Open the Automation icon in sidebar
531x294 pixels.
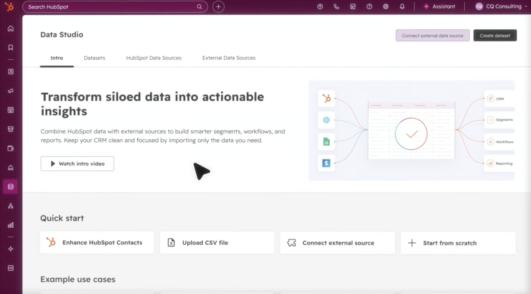(10, 206)
